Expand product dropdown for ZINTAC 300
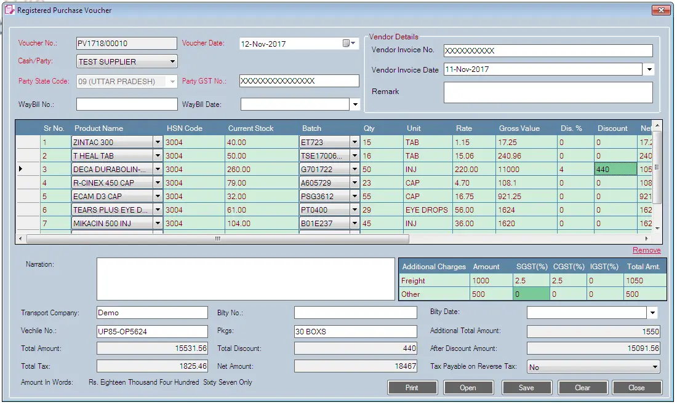 tap(158, 143)
